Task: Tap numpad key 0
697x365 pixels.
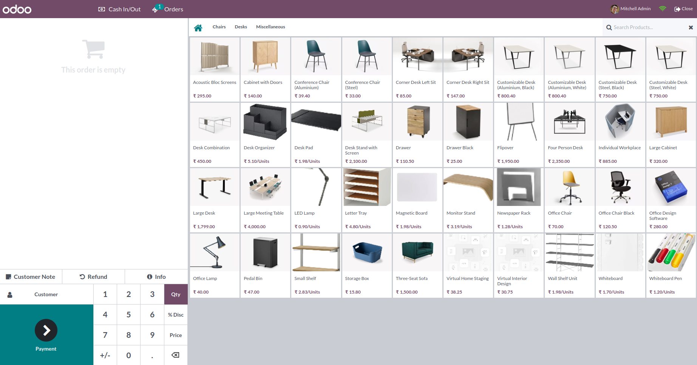Action: coord(129,355)
